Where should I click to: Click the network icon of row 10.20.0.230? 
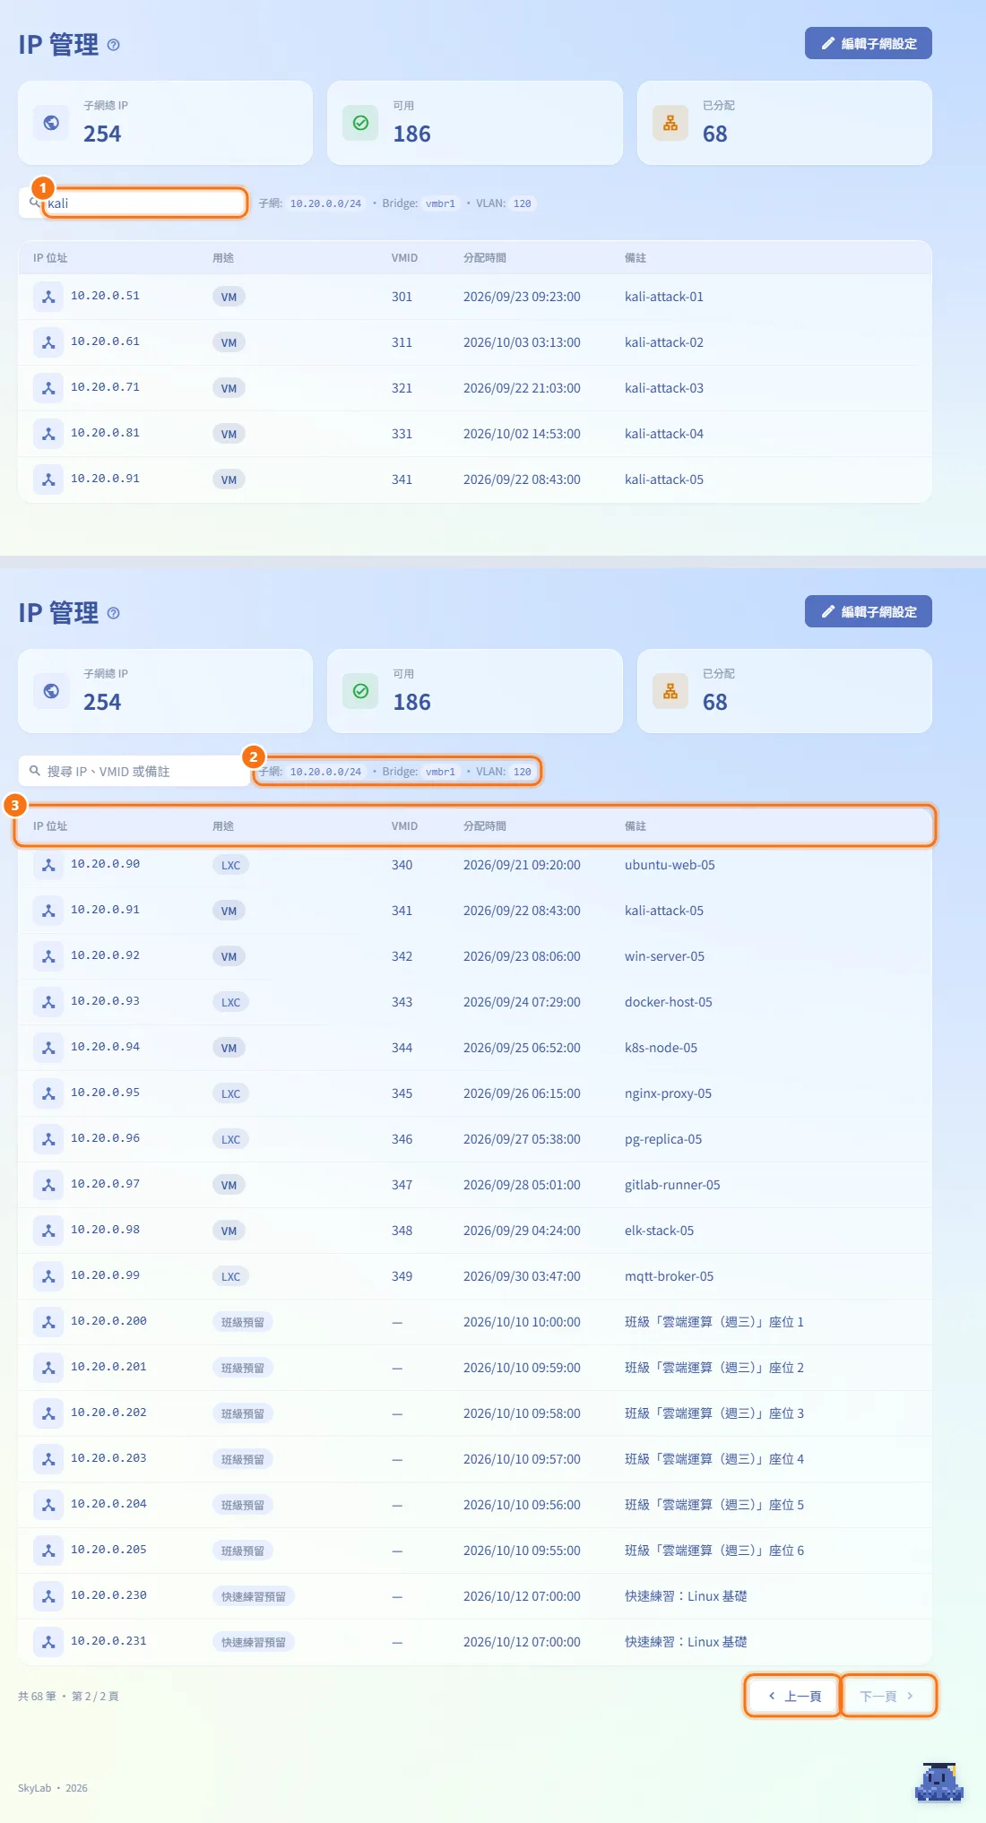click(48, 1596)
